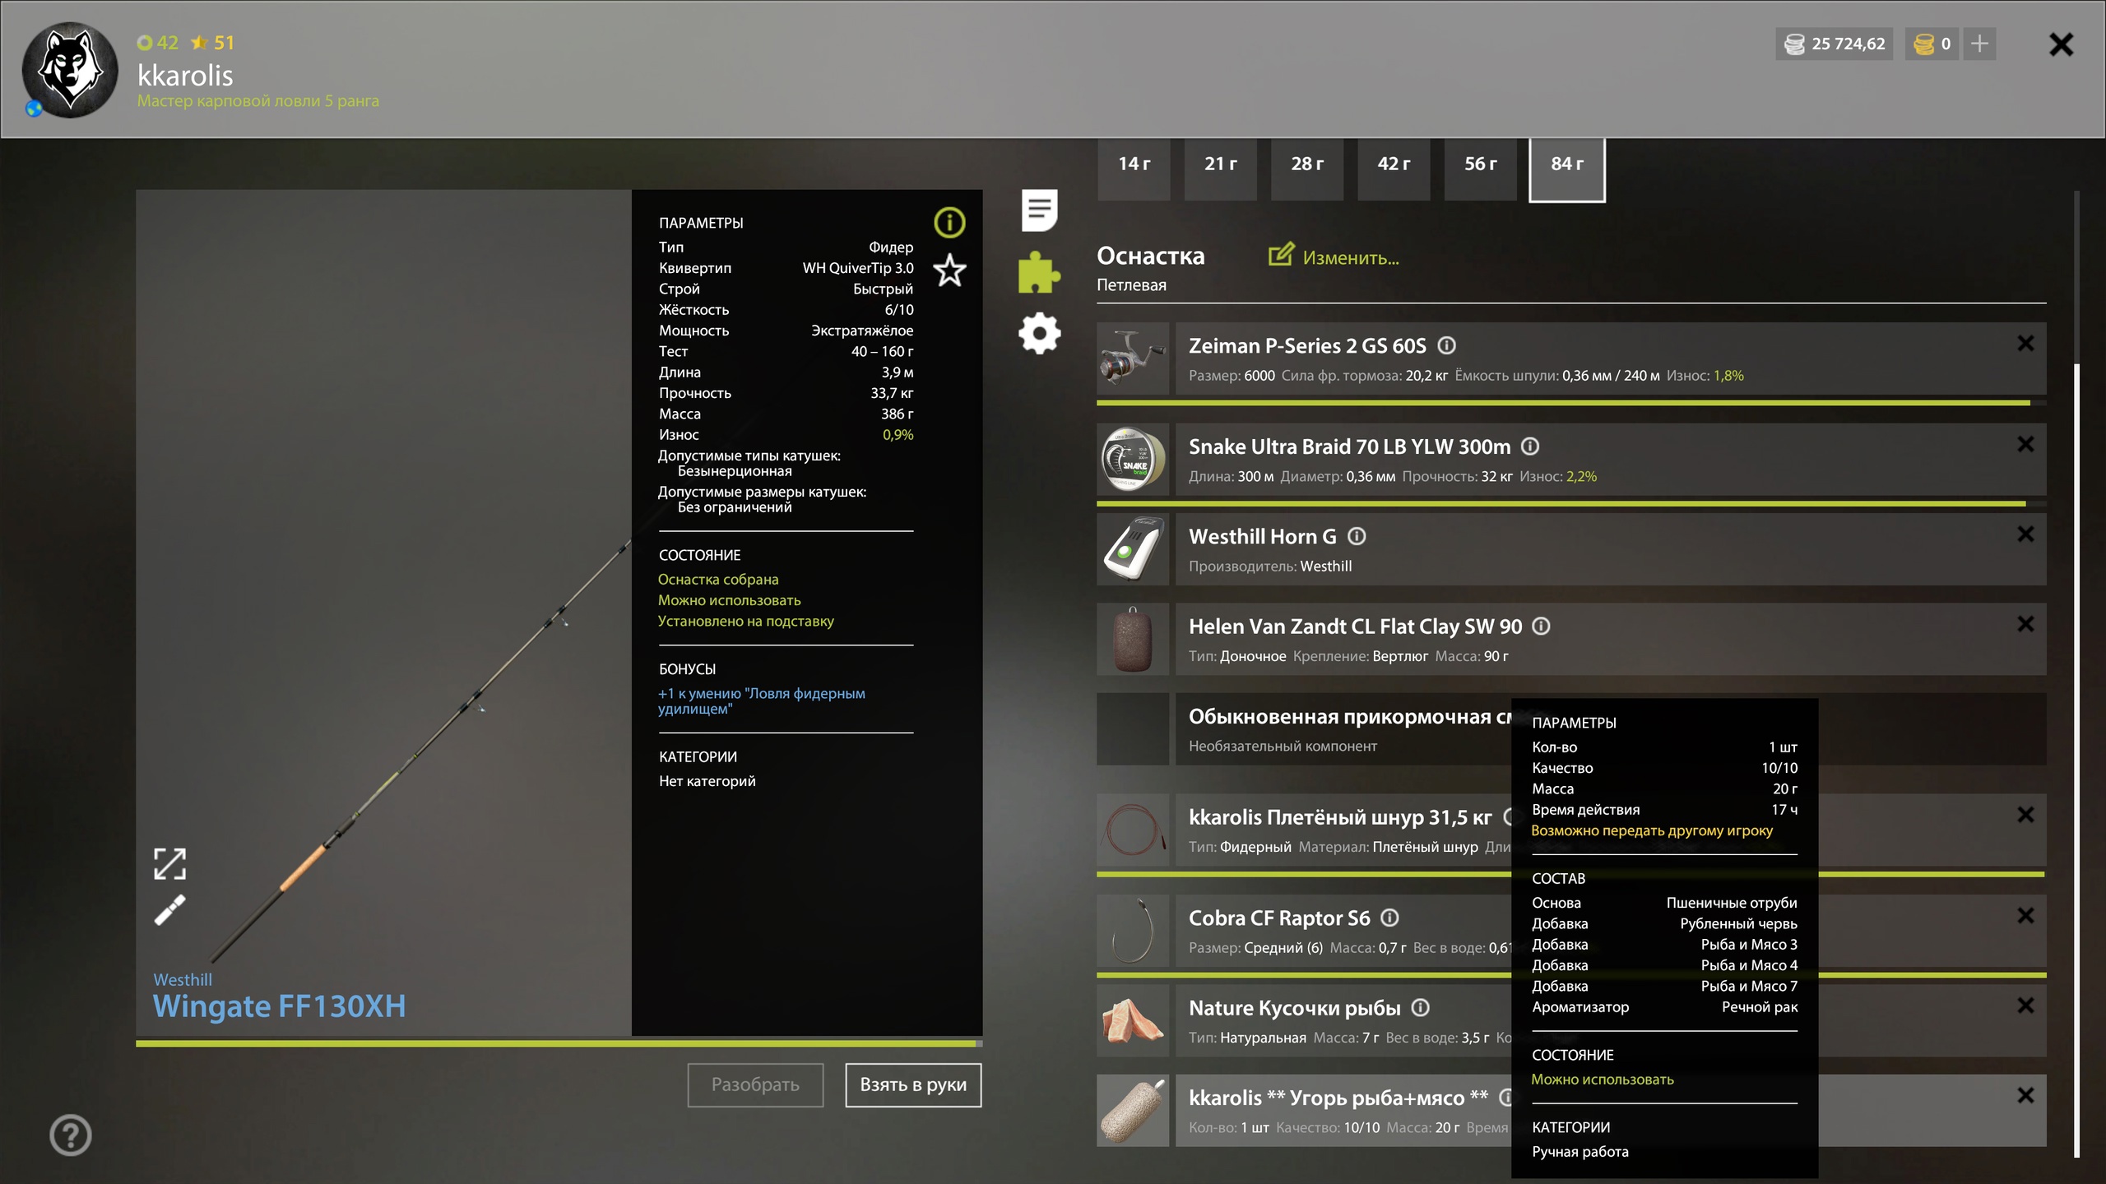This screenshot has width=2106, height=1184.
Task: Remove Snake Ultra Braid line
Action: click(x=2025, y=444)
